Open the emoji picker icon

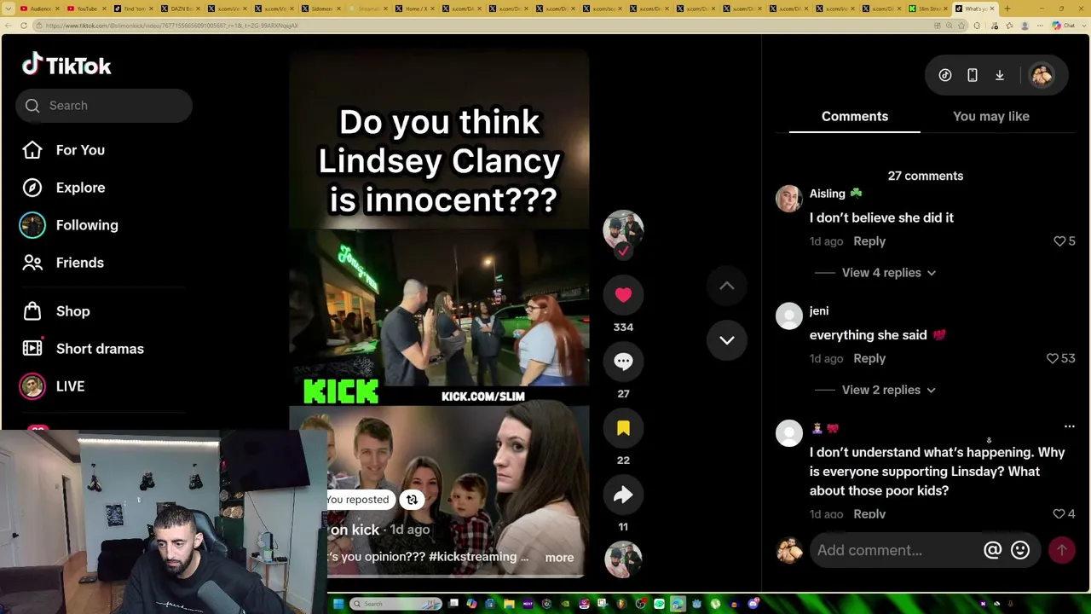click(x=1020, y=551)
